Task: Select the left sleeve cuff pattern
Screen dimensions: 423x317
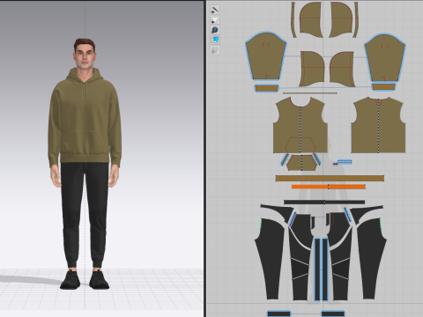Action: coord(266,88)
